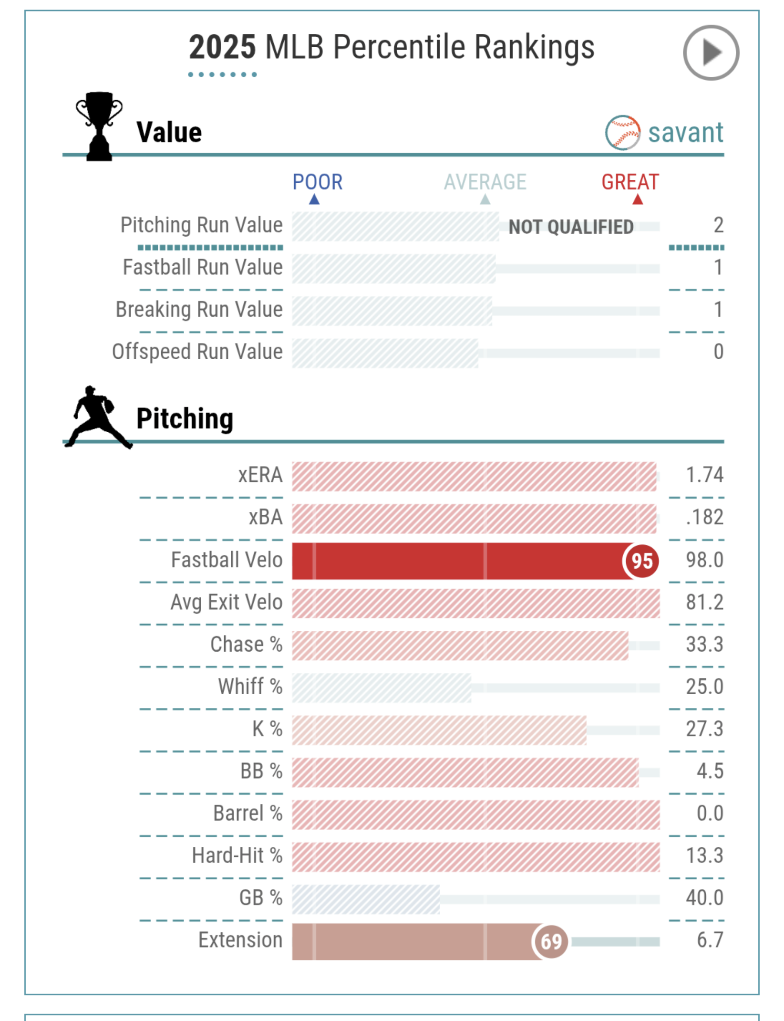Click the 69 percentile circle badge
The height and width of the screenshot is (1021, 784).
pyautogui.click(x=550, y=942)
